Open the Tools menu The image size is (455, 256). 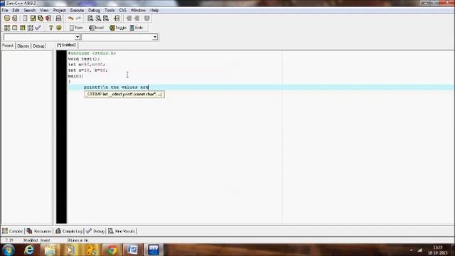[x=109, y=10]
